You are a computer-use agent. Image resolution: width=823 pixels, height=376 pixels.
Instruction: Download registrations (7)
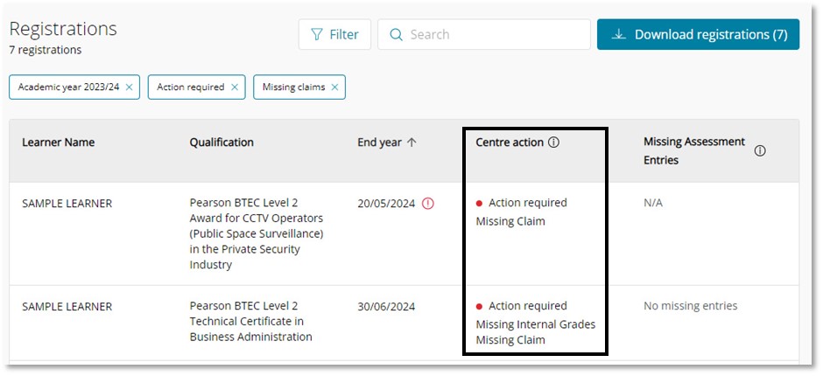coord(698,35)
